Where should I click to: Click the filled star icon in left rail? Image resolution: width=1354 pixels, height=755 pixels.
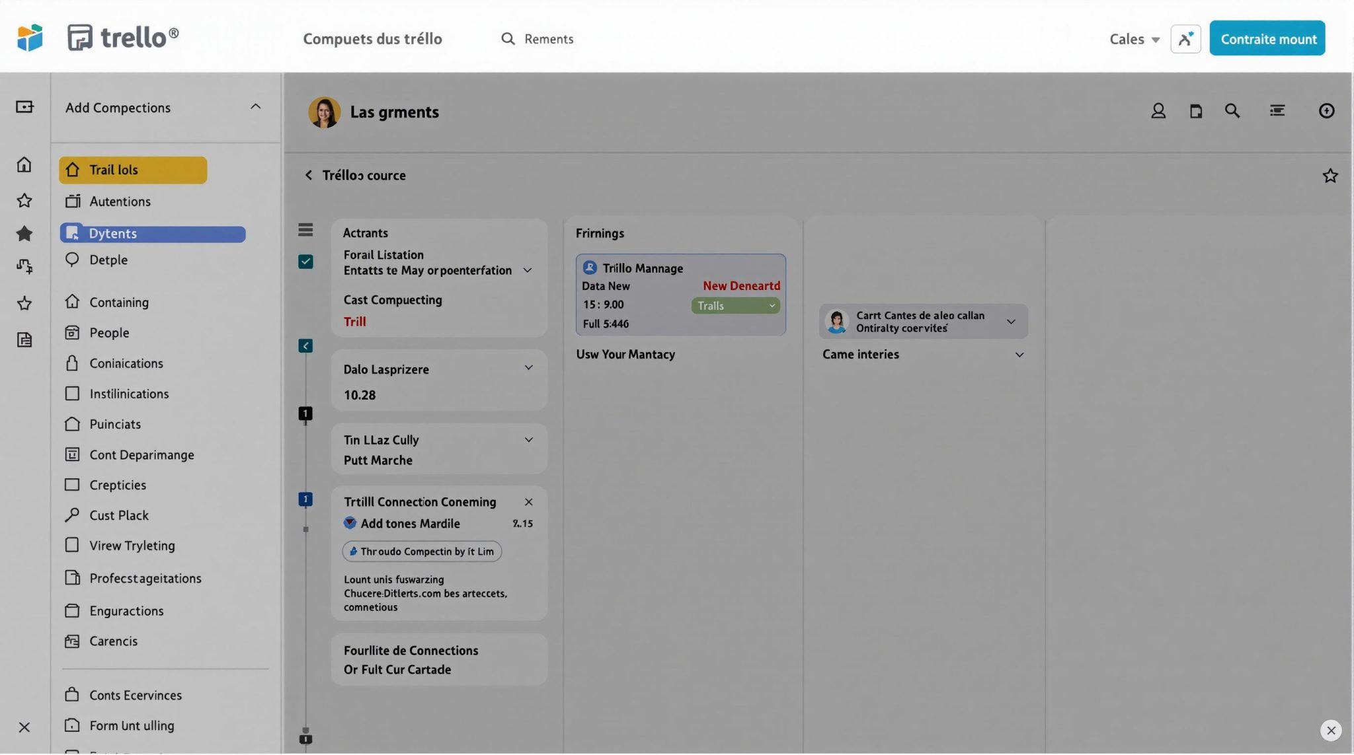[x=24, y=233]
